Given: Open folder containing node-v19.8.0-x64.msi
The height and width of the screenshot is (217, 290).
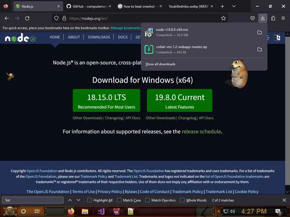Looking at the screenshot, I should [259, 32].
